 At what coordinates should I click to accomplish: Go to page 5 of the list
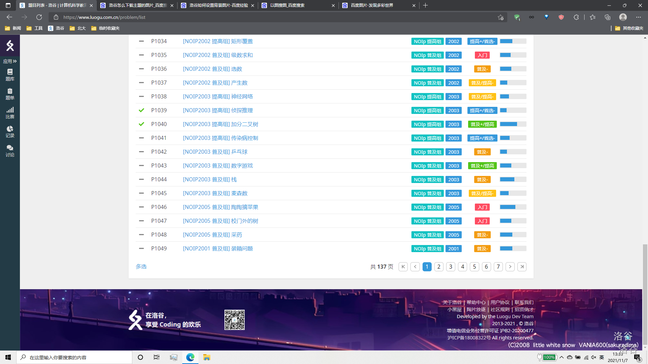pyautogui.click(x=474, y=267)
